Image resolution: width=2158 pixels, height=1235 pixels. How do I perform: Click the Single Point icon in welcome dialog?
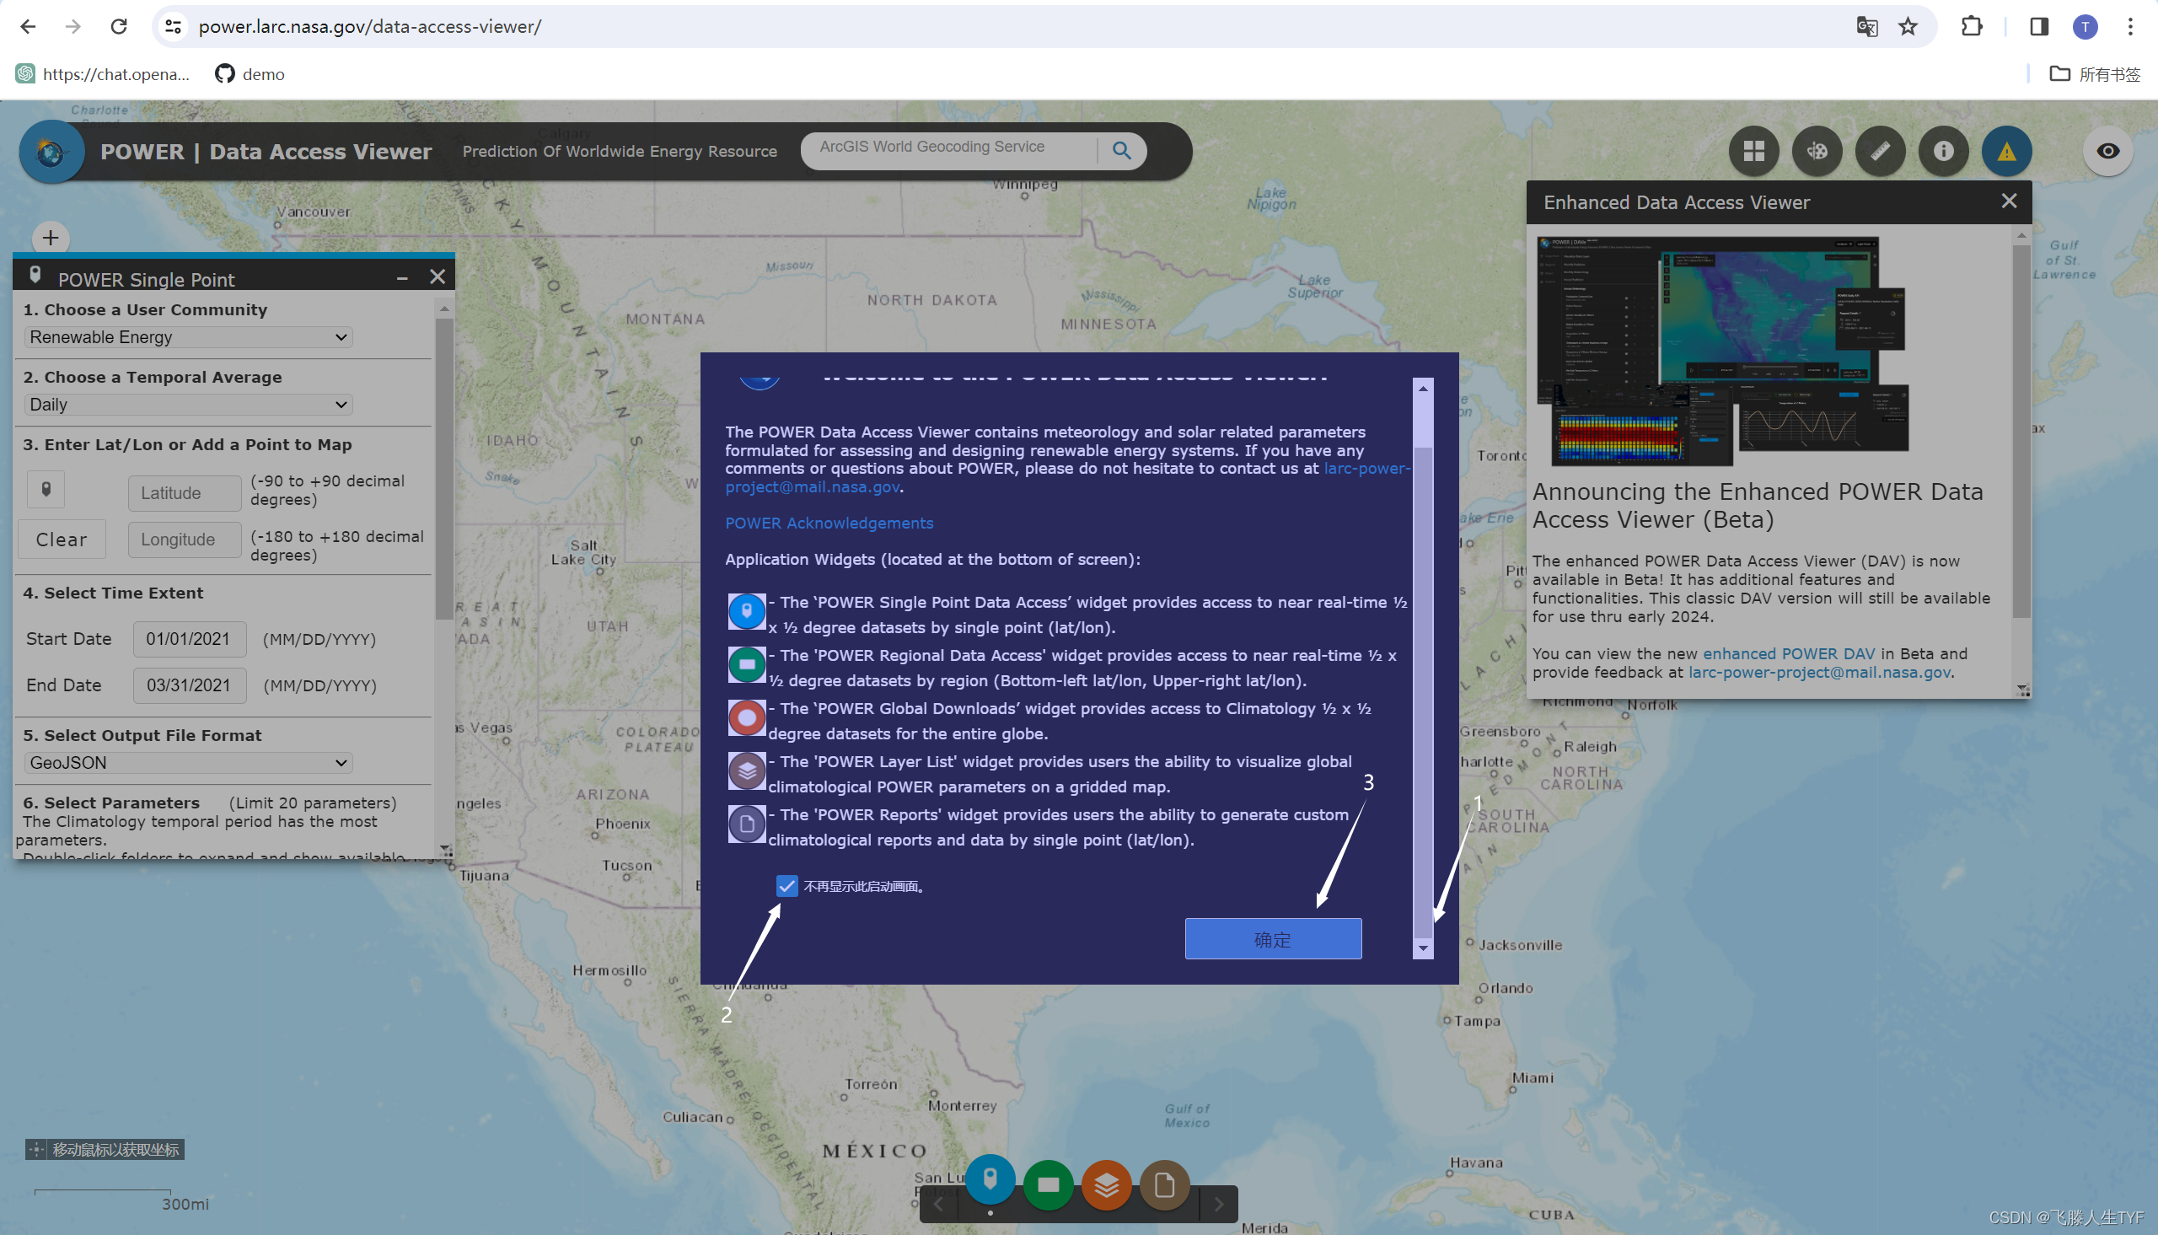click(746, 610)
